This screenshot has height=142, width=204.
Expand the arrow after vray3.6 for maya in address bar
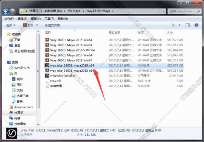click(x=113, y=11)
